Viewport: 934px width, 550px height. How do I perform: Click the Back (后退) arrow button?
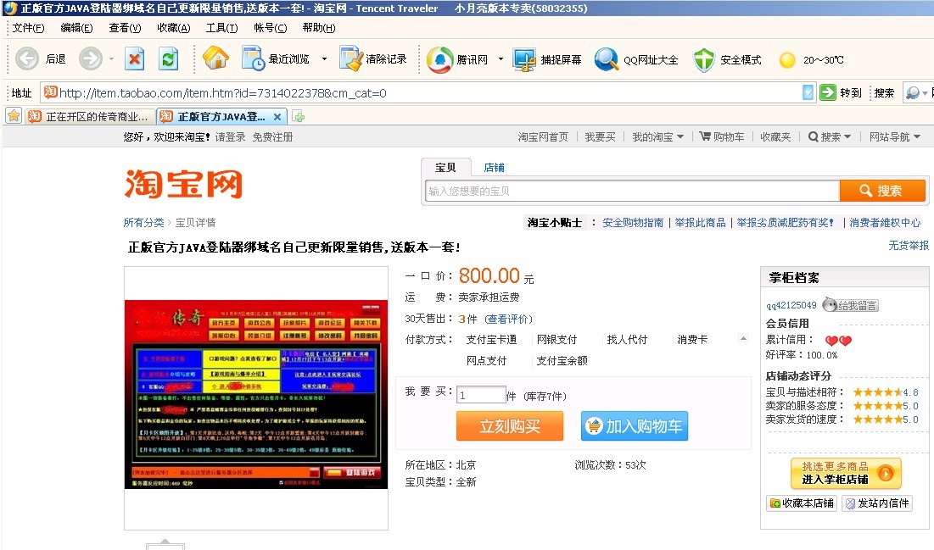27,59
